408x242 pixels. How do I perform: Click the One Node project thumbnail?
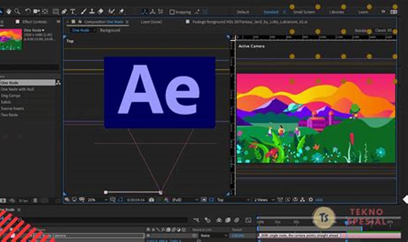11,40
